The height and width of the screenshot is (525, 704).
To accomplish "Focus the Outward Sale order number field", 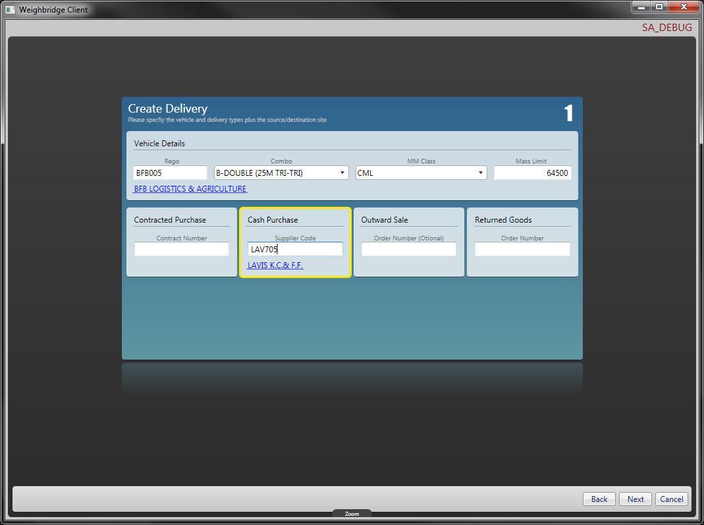I will click(x=408, y=250).
